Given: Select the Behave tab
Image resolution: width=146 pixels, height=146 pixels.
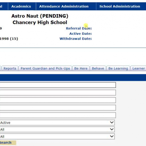Looking at the screenshot, I should 98,68.
